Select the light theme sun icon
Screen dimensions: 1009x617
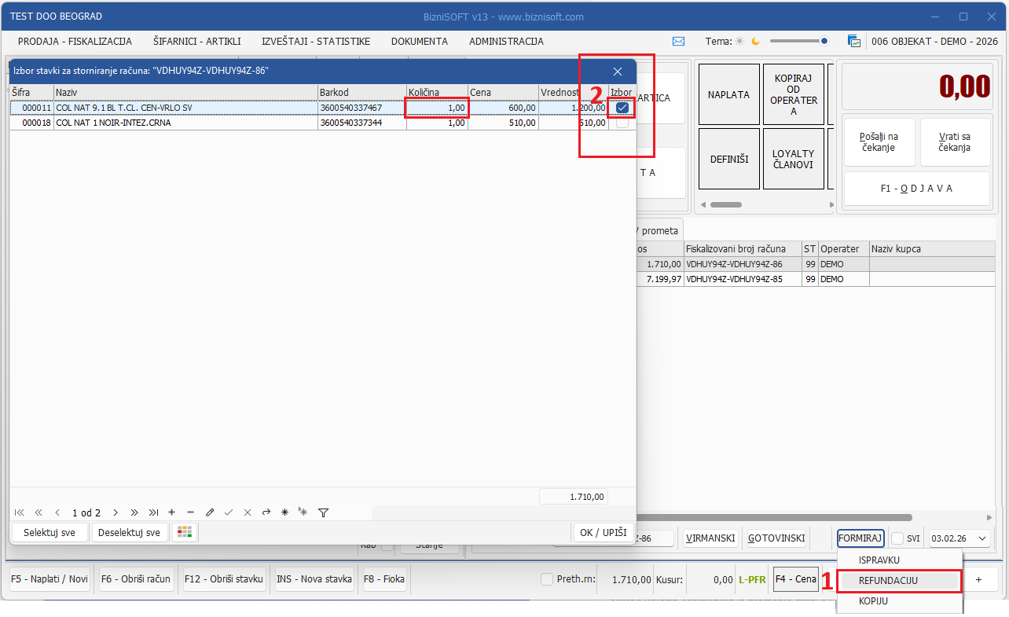pyautogui.click(x=739, y=42)
